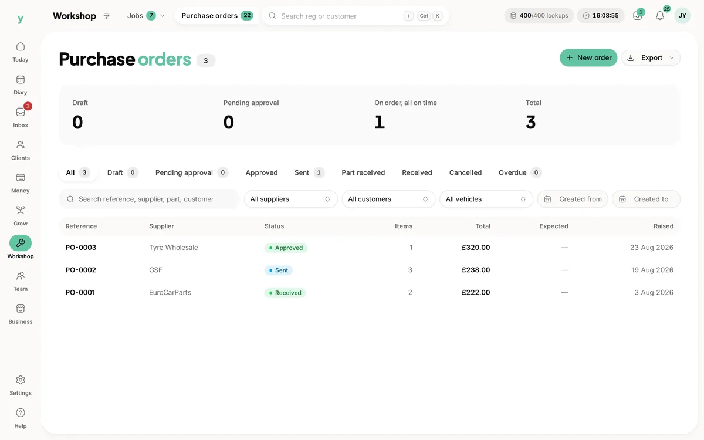Screen dimensions: 704x440
Task: Click the Supplier column header
Action: click(x=161, y=226)
